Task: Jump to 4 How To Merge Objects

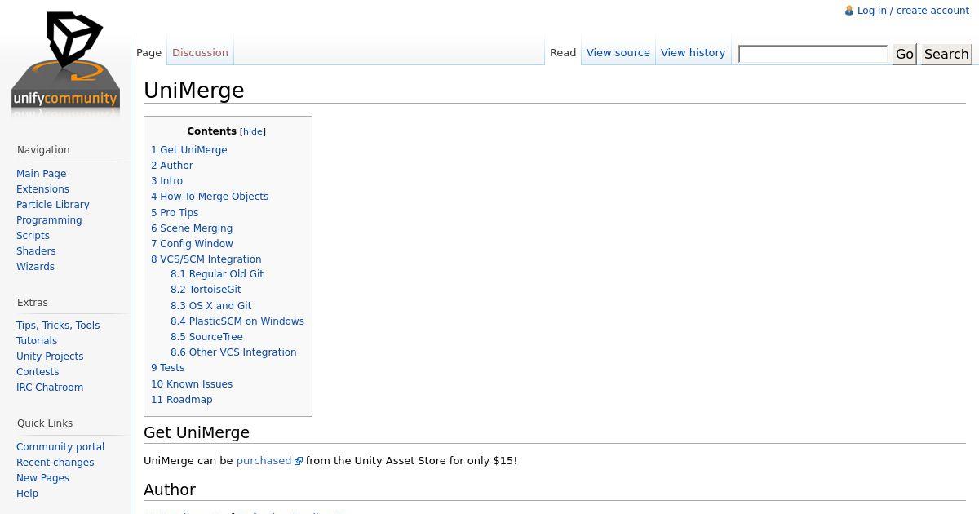Action: coord(210,197)
